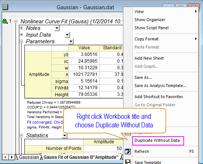203x164 pixels.
Task: Click the sheet tabs scroll right arrow
Action: click(12, 157)
